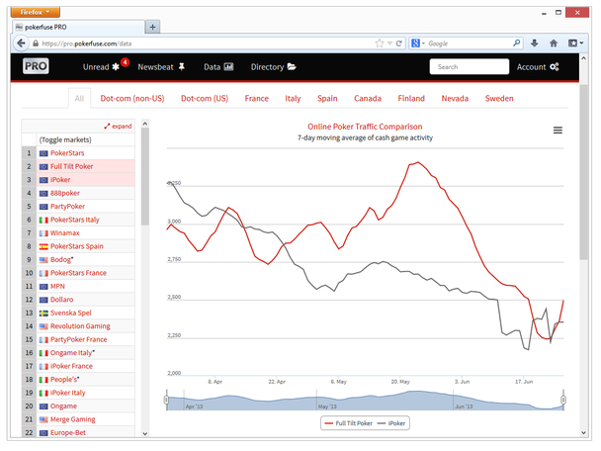Go to the browser Home icon

click(554, 44)
